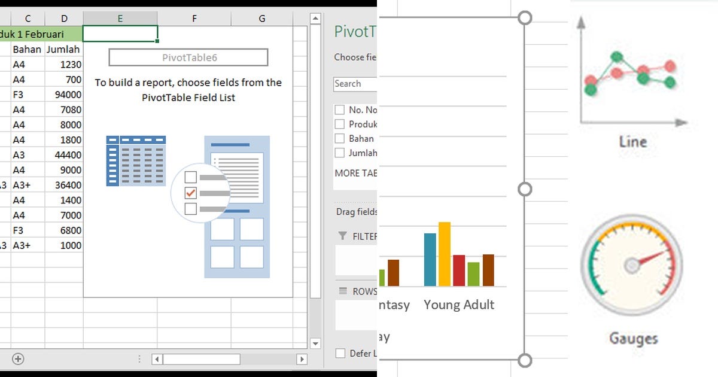Click the ROWS area icon

(343, 291)
